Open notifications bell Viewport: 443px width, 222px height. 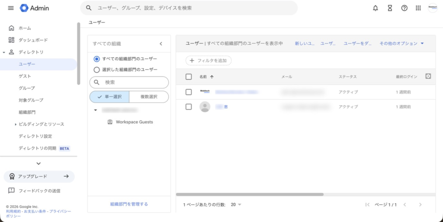coord(376,8)
